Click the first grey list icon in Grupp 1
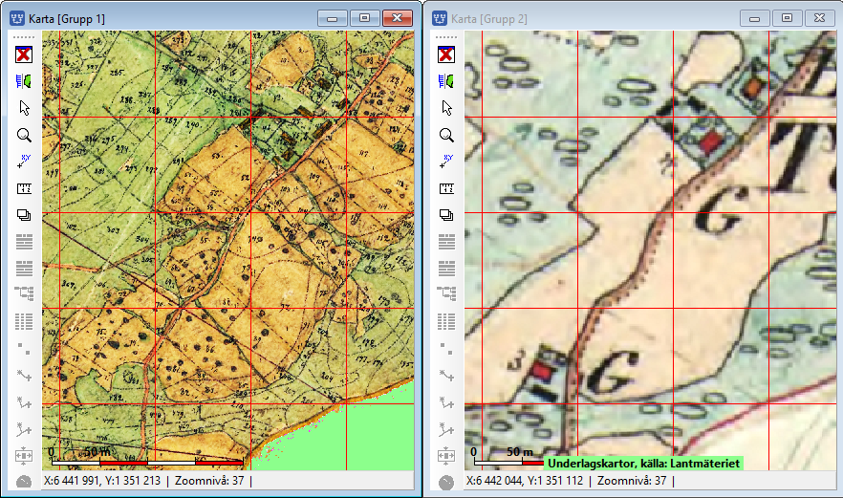Screen dimensions: 843x498 (x=24, y=242)
